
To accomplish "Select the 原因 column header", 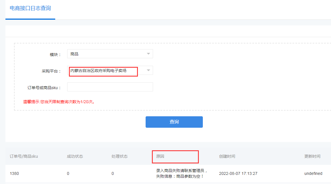I will [160, 156].
